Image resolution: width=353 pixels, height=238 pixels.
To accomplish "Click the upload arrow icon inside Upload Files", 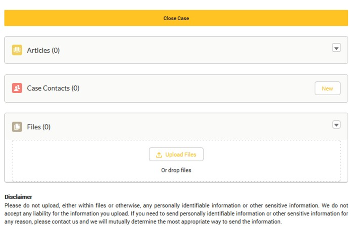I will [x=159, y=154].
